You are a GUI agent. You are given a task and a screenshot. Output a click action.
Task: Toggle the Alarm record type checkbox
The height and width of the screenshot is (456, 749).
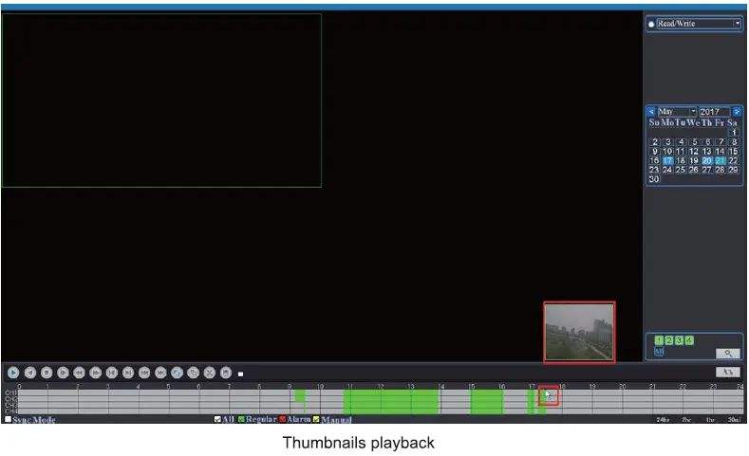[x=282, y=419]
